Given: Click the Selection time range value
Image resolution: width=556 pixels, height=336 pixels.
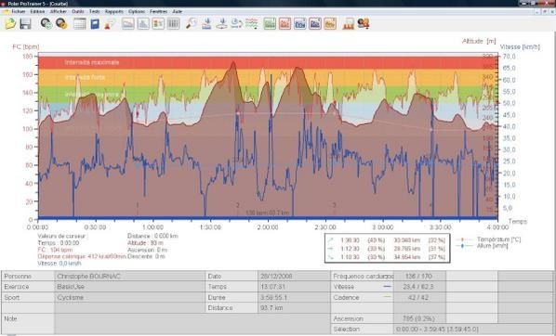Looking at the screenshot, I should (x=437, y=329).
